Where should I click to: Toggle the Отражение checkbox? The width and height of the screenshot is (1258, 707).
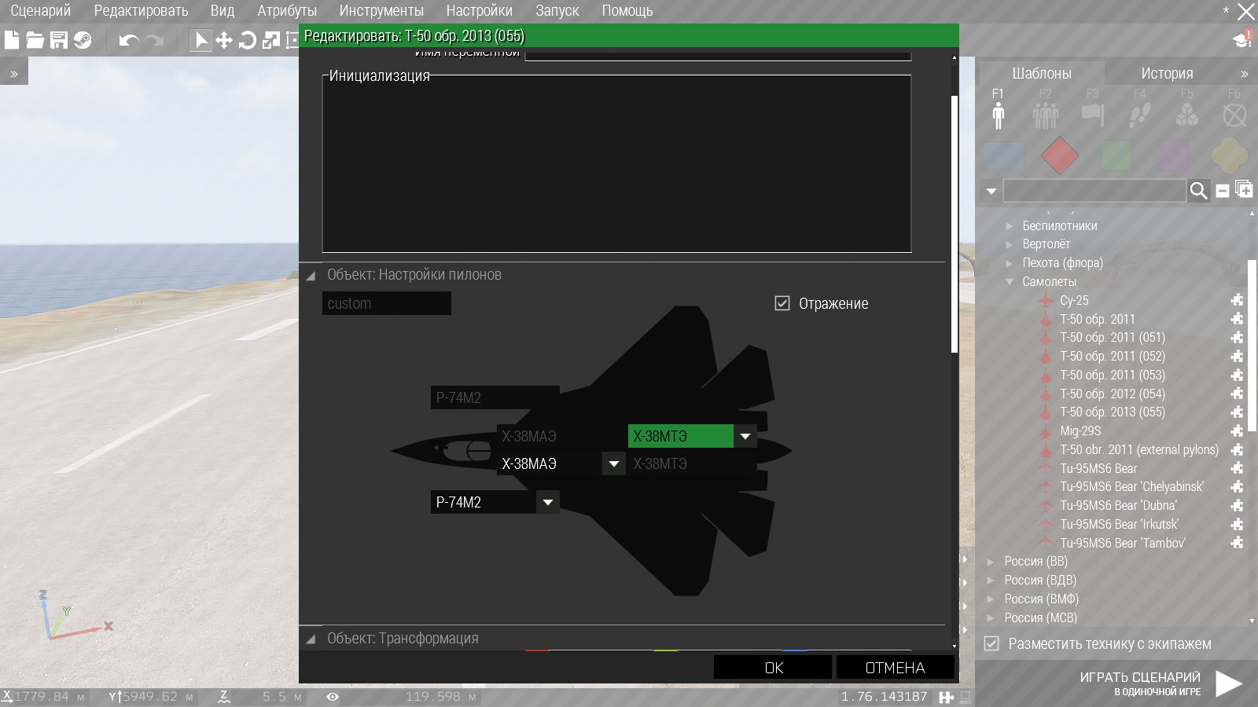(x=782, y=303)
